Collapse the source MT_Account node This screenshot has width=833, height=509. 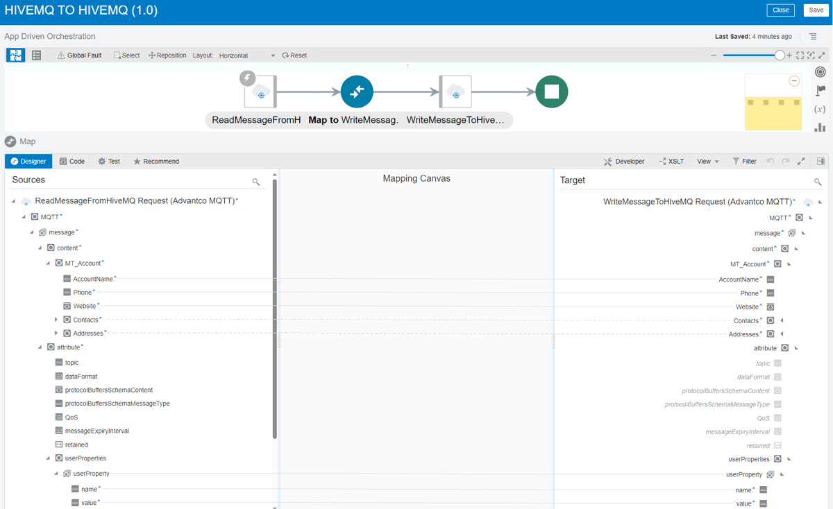tap(48, 264)
